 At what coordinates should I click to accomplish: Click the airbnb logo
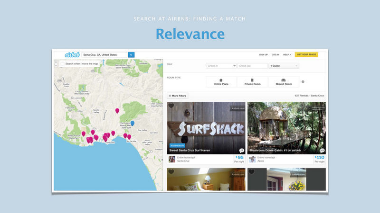coord(72,55)
